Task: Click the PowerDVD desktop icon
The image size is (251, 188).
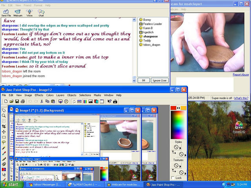Action: click(239, 127)
